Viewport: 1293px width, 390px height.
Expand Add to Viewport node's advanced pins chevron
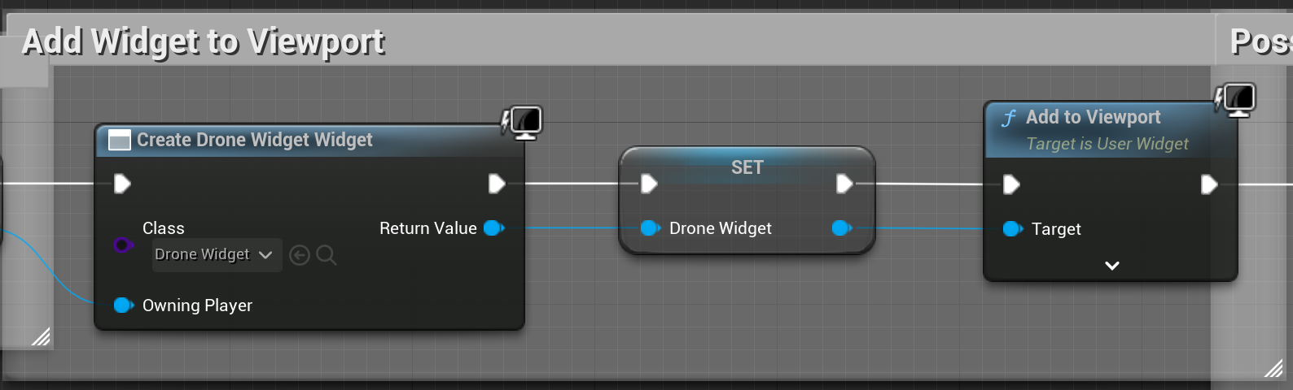pyautogui.click(x=1112, y=266)
